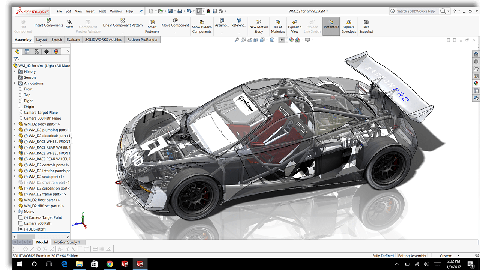Open the DisplayManager tab in the feature panel
The height and width of the screenshot is (270, 480).
(x=56, y=52)
